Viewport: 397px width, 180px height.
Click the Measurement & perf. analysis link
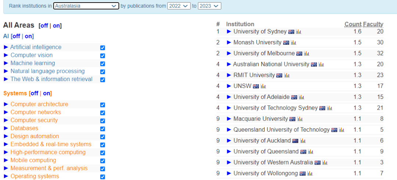[49, 168]
